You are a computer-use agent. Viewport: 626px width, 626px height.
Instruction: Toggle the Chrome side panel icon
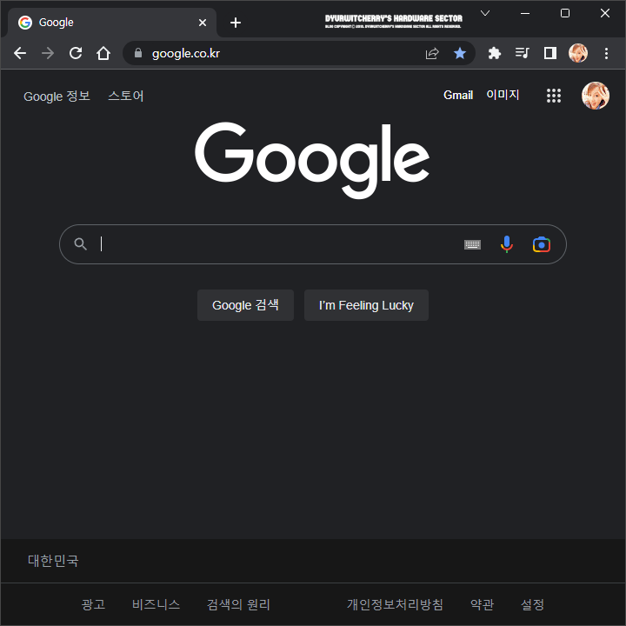tap(550, 53)
